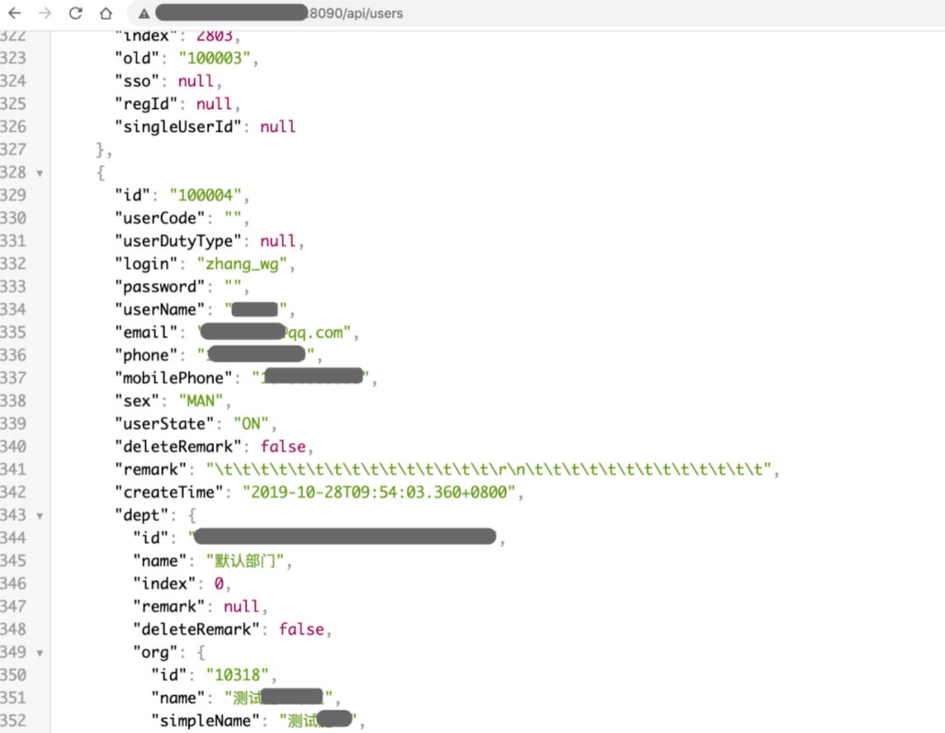945x733 pixels.
Task: Select the "100003" old value
Action: tap(214, 59)
